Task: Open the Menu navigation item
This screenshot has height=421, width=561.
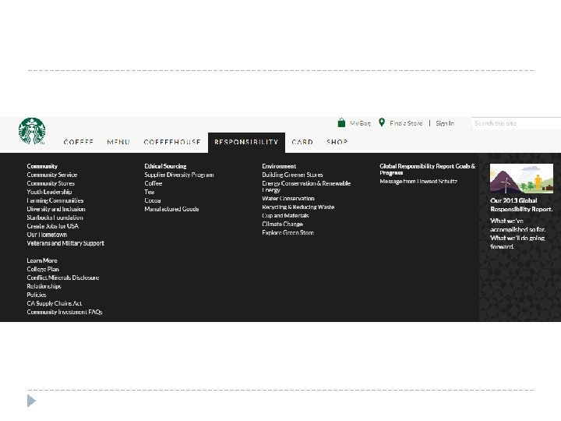Action: 118,142
